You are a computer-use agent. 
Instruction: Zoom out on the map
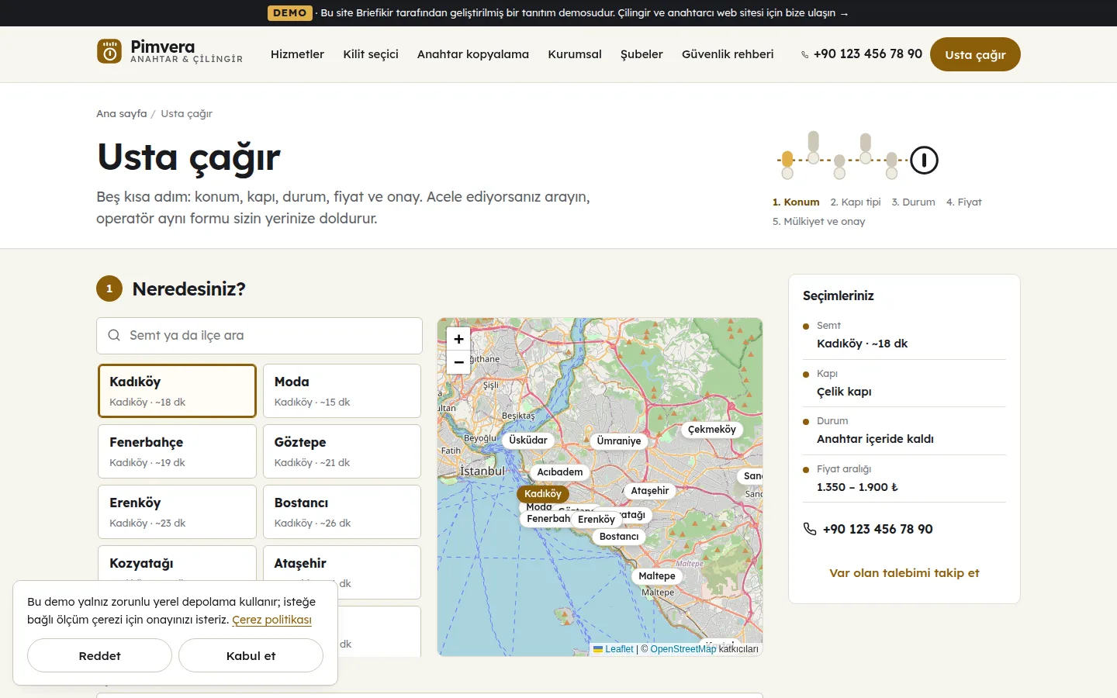tap(458, 362)
